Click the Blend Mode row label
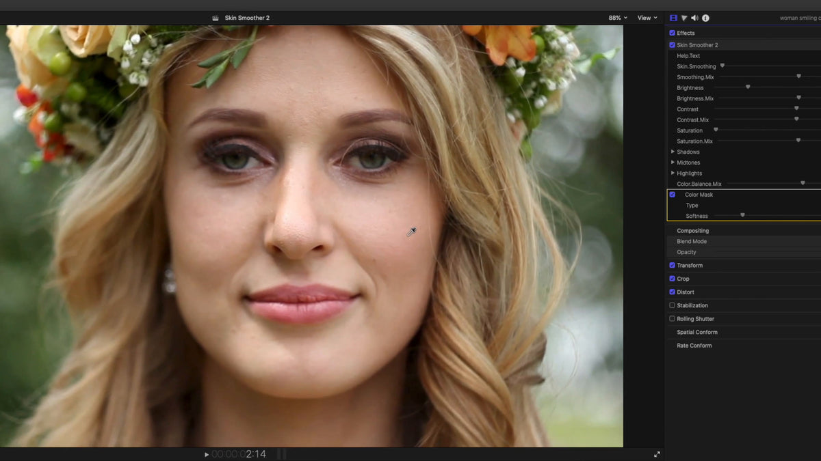Viewport: 821px width, 461px height. (x=692, y=242)
